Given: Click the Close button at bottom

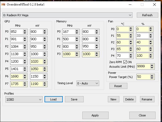Looking at the screenshot, I should (142, 115).
